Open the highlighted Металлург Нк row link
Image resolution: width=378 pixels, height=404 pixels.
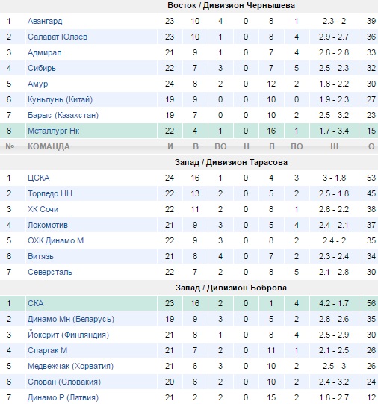click(54, 131)
